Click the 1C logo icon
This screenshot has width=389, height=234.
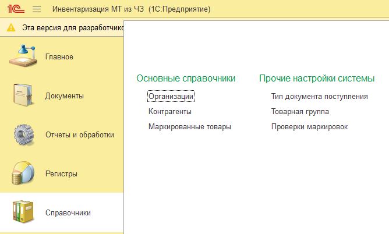pyautogui.click(x=16, y=9)
